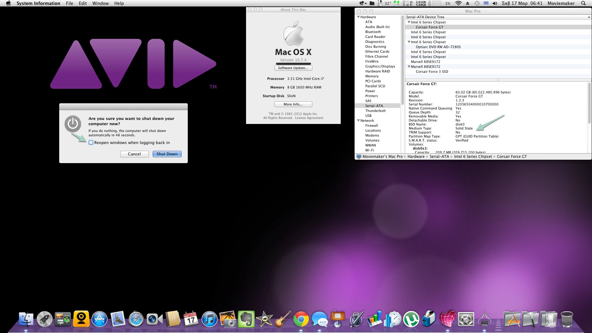Viewport: 592px width, 333px height.
Task: Open the yellow webcam app in Dock
Action: 81,319
